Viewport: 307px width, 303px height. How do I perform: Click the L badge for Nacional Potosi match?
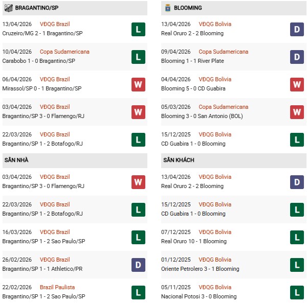(x=297, y=292)
